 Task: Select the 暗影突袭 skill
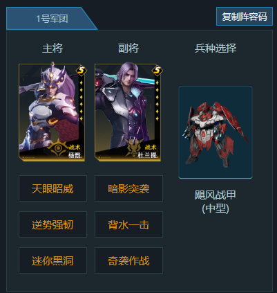tap(128, 188)
